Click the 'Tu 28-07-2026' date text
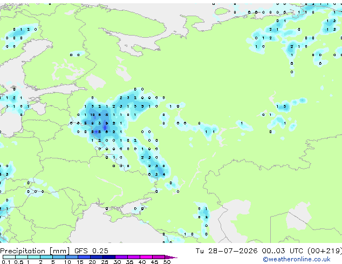342x264 pixels. [x=227, y=251]
